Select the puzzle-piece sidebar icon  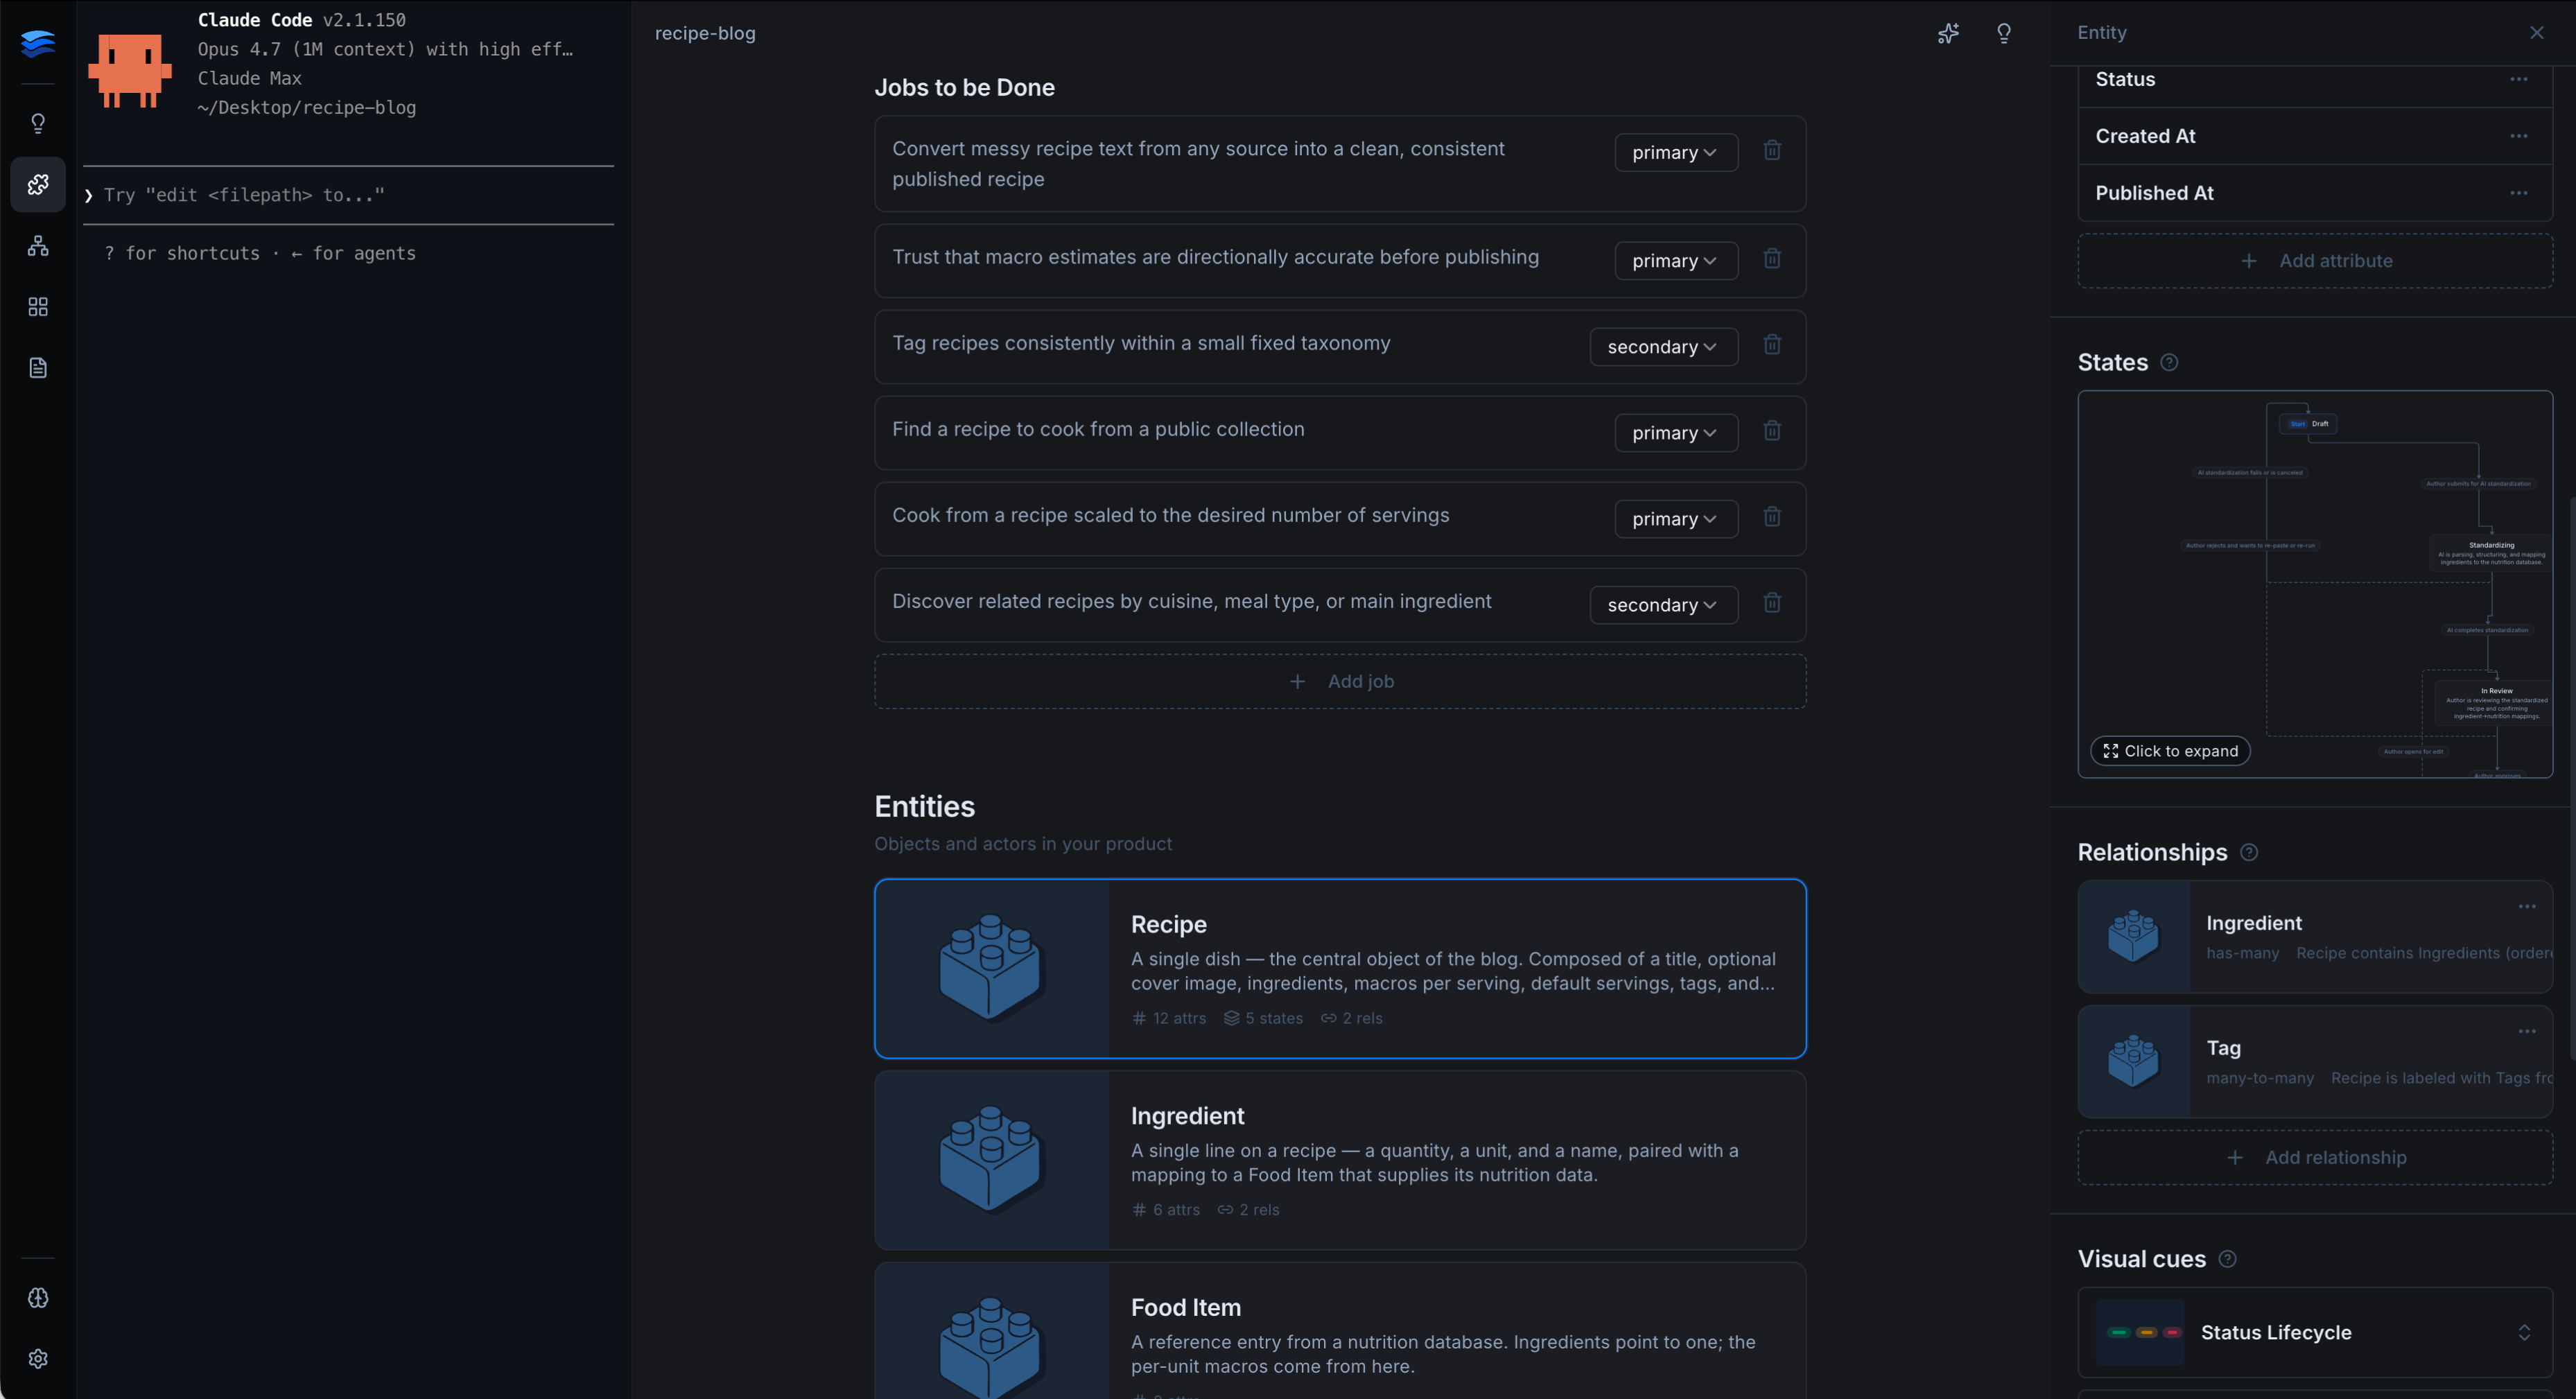[38, 184]
